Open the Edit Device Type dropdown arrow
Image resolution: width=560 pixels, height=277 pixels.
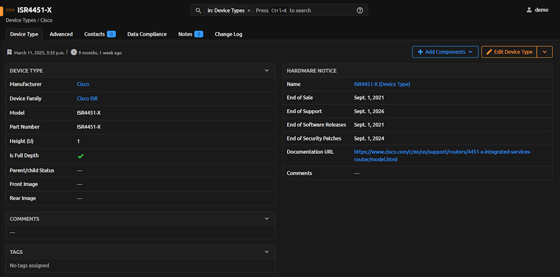[x=545, y=52]
